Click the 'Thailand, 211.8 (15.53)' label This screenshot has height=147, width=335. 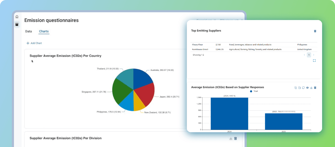point(108,68)
